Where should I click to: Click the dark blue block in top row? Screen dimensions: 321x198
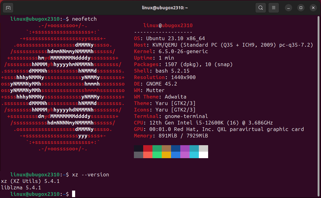176,148
